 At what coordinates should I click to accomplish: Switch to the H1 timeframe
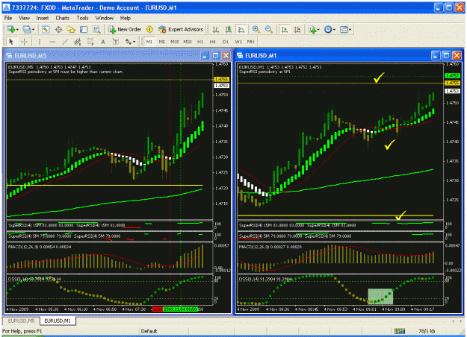pyautogui.click(x=200, y=42)
